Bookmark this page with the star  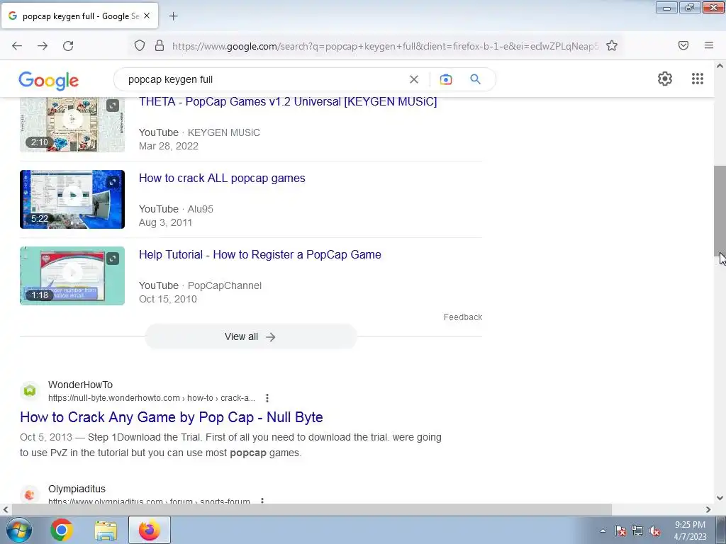612,46
